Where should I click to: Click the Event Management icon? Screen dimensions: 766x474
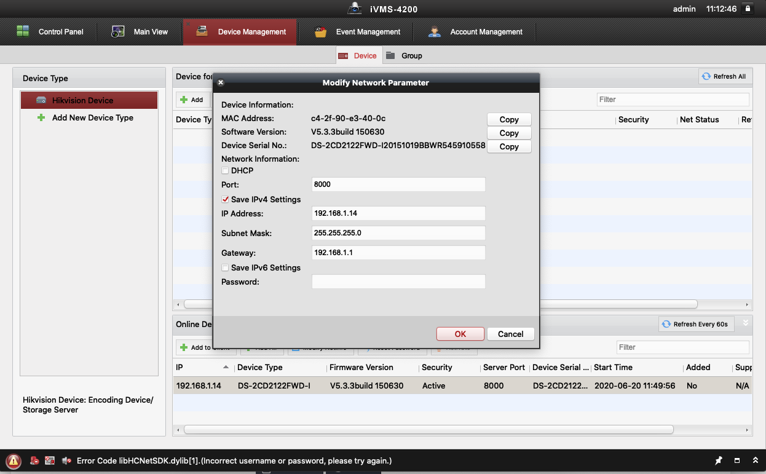point(320,32)
